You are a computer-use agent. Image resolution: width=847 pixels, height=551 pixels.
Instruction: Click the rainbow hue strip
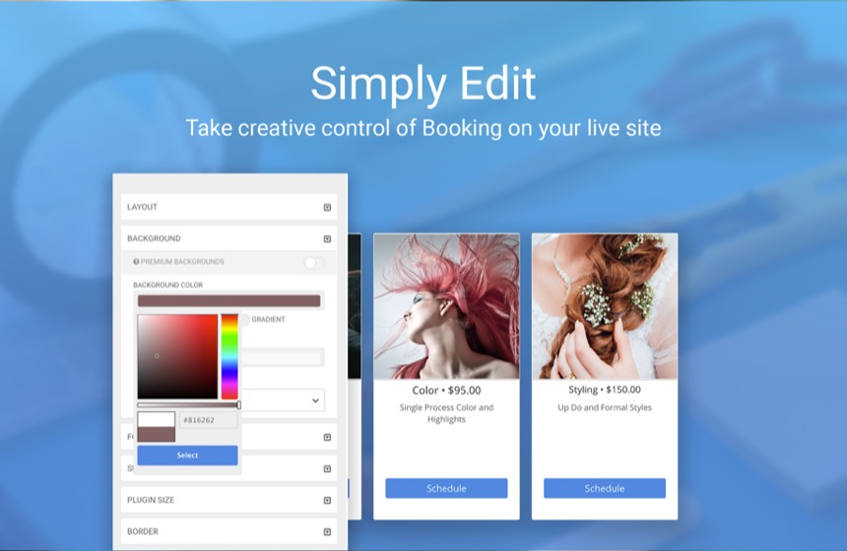pos(229,356)
